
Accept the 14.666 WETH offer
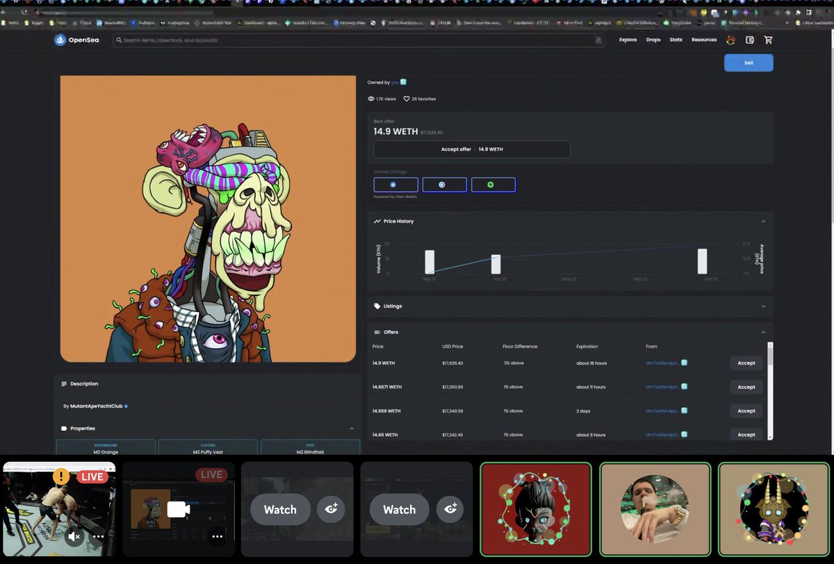click(x=746, y=411)
